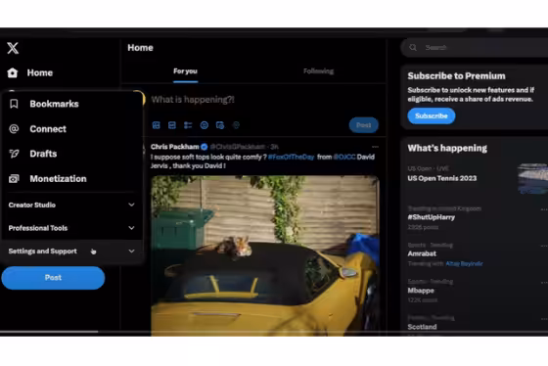The width and height of the screenshot is (548, 366).
Task: Click the Subscribe button
Action: pos(432,116)
